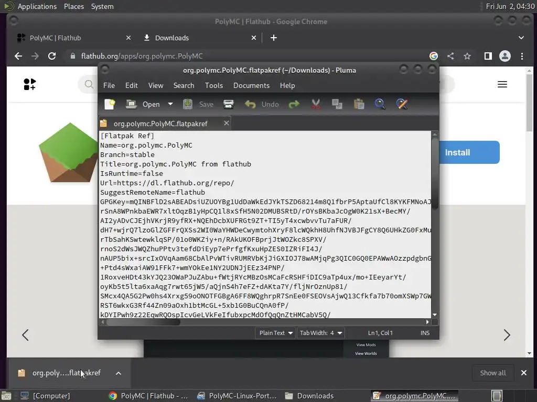This screenshot has width=537, height=402.
Task: Expand the recent files arrow beside Open
Action: tap(170, 104)
